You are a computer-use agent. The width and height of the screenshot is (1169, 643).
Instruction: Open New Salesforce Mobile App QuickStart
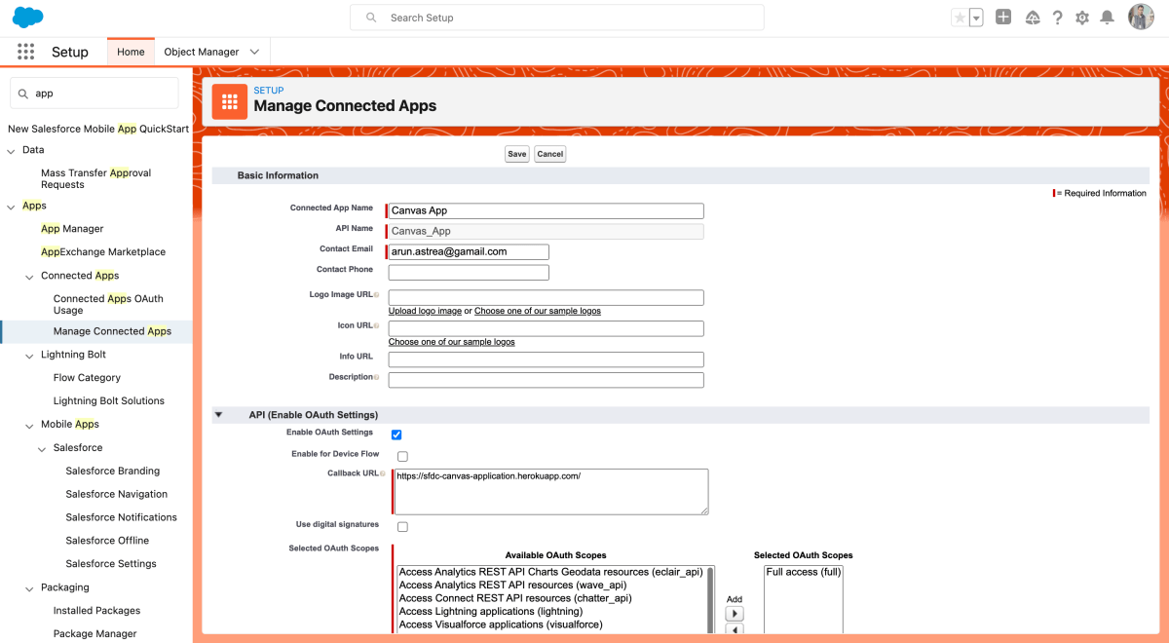(98, 129)
